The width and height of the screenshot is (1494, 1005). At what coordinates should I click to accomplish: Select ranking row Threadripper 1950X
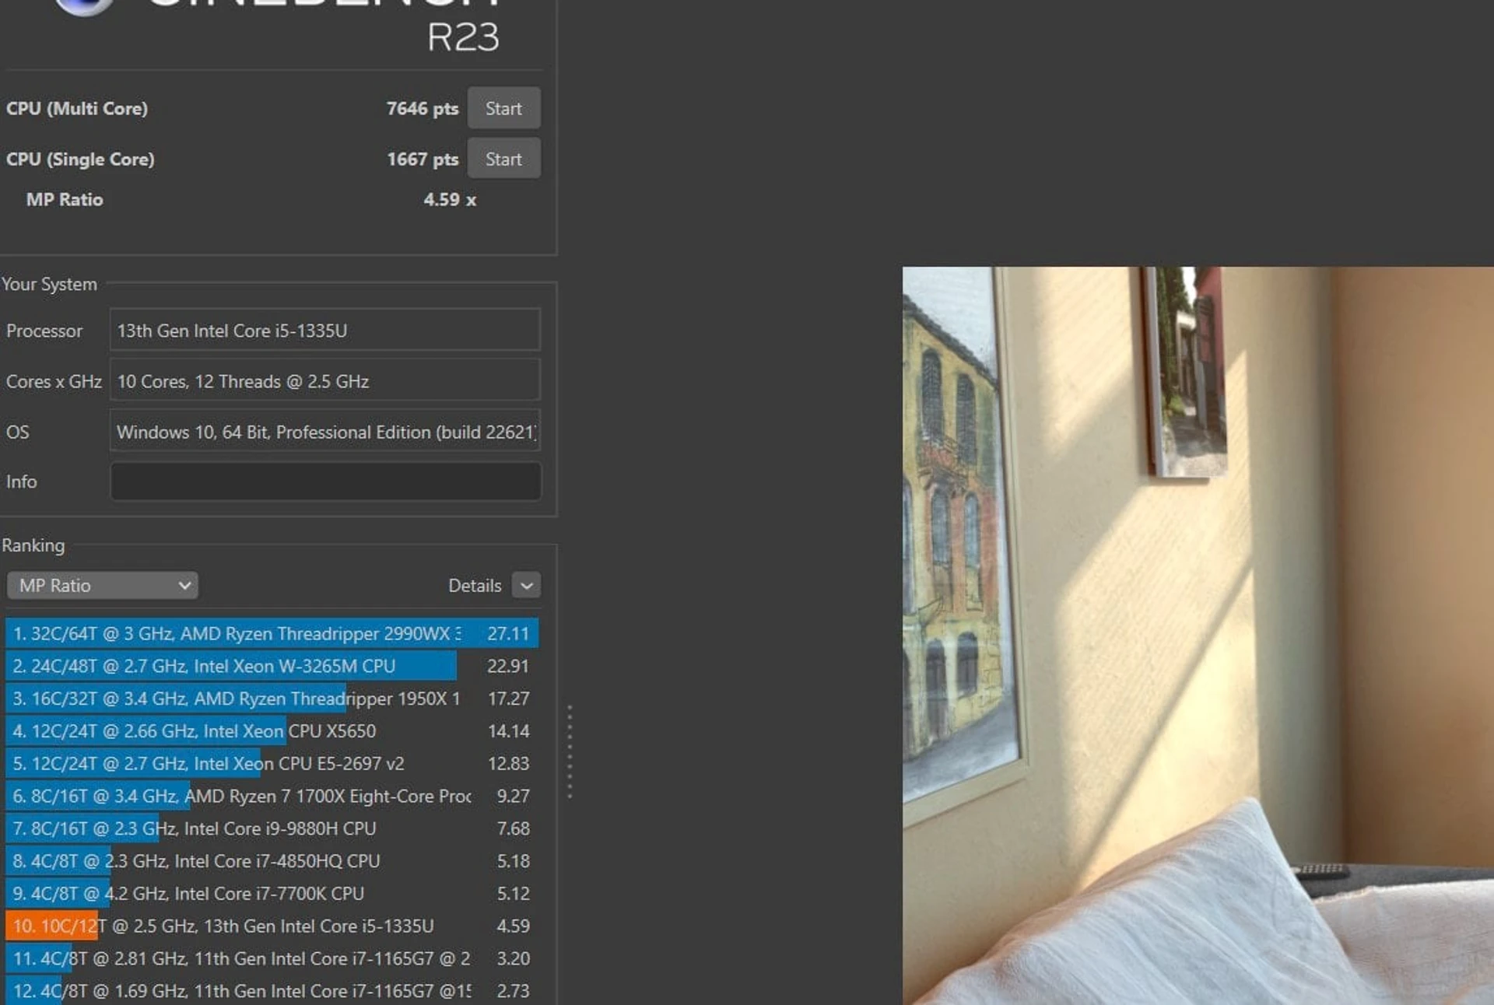tap(272, 699)
